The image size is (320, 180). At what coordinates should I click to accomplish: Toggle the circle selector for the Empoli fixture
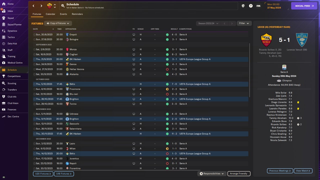pos(34,34)
